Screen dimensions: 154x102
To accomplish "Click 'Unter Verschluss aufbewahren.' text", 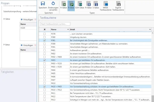I will [83, 73].
